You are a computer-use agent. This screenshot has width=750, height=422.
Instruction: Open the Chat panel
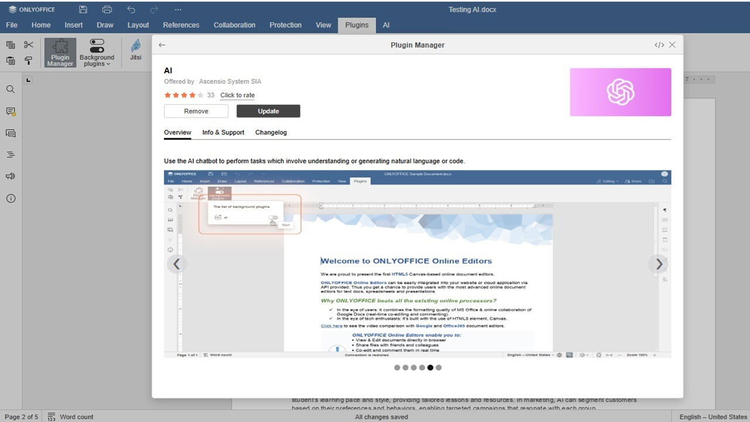[11, 133]
